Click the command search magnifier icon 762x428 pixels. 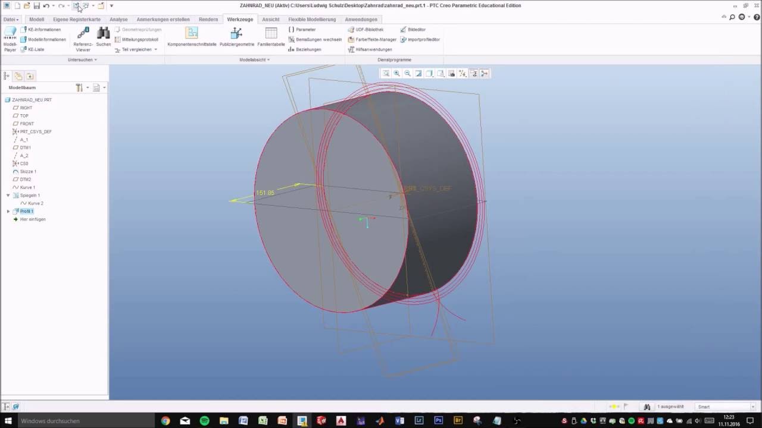733,17
